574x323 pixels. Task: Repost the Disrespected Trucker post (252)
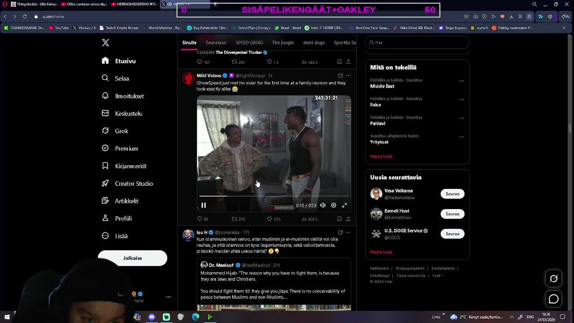[238, 62]
